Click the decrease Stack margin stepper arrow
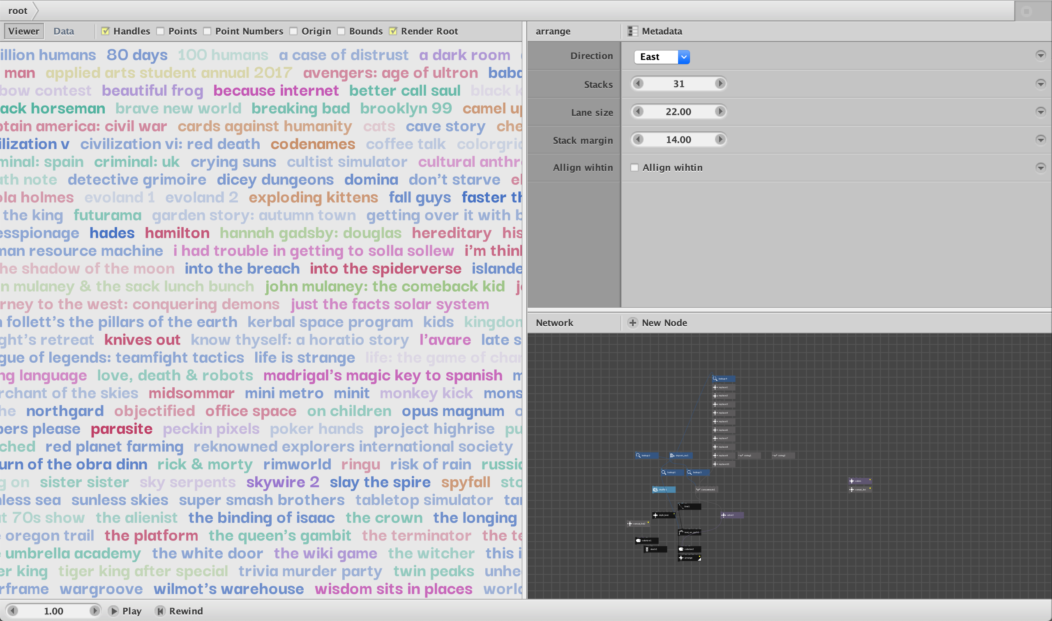The width and height of the screenshot is (1052, 621). (x=637, y=139)
